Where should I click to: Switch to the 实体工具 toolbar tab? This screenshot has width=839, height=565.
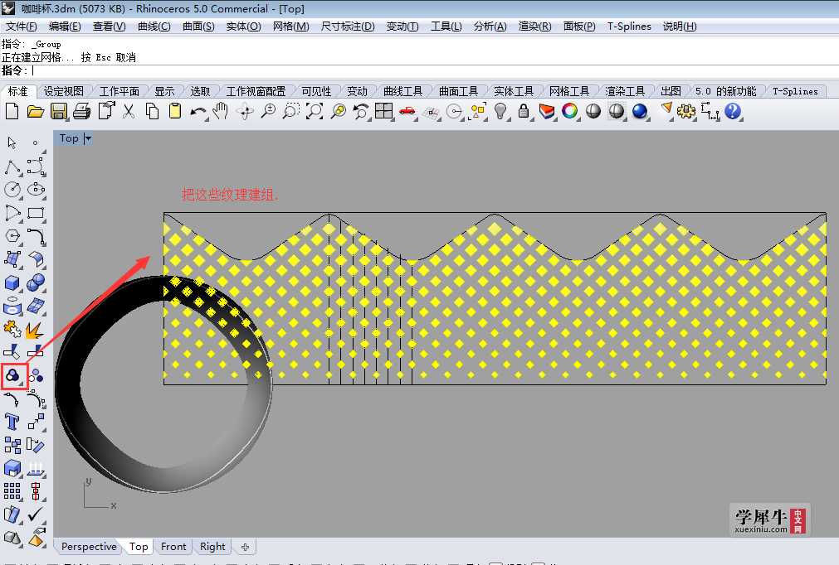514,91
